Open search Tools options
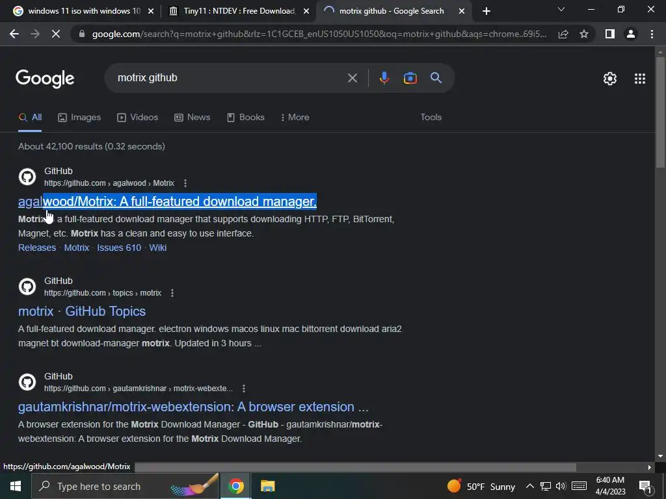The width and height of the screenshot is (666, 499). (x=431, y=118)
